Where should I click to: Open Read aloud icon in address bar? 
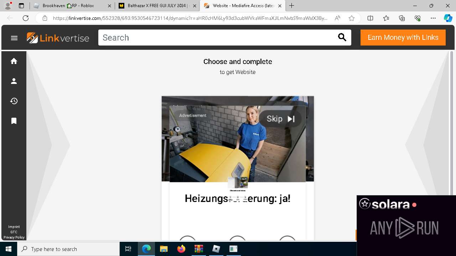[337, 18]
